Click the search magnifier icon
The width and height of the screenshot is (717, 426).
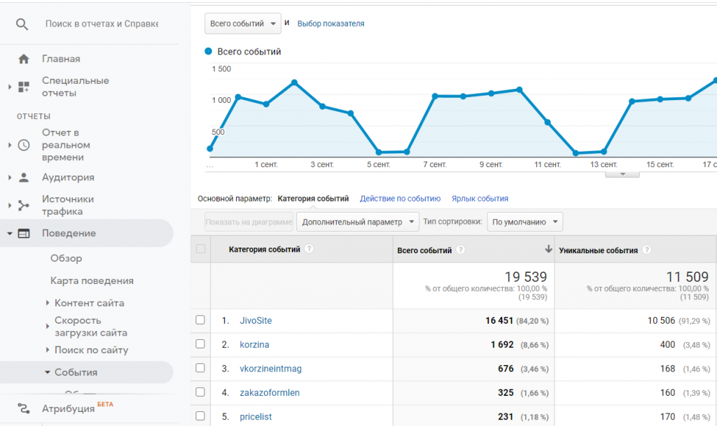point(22,24)
